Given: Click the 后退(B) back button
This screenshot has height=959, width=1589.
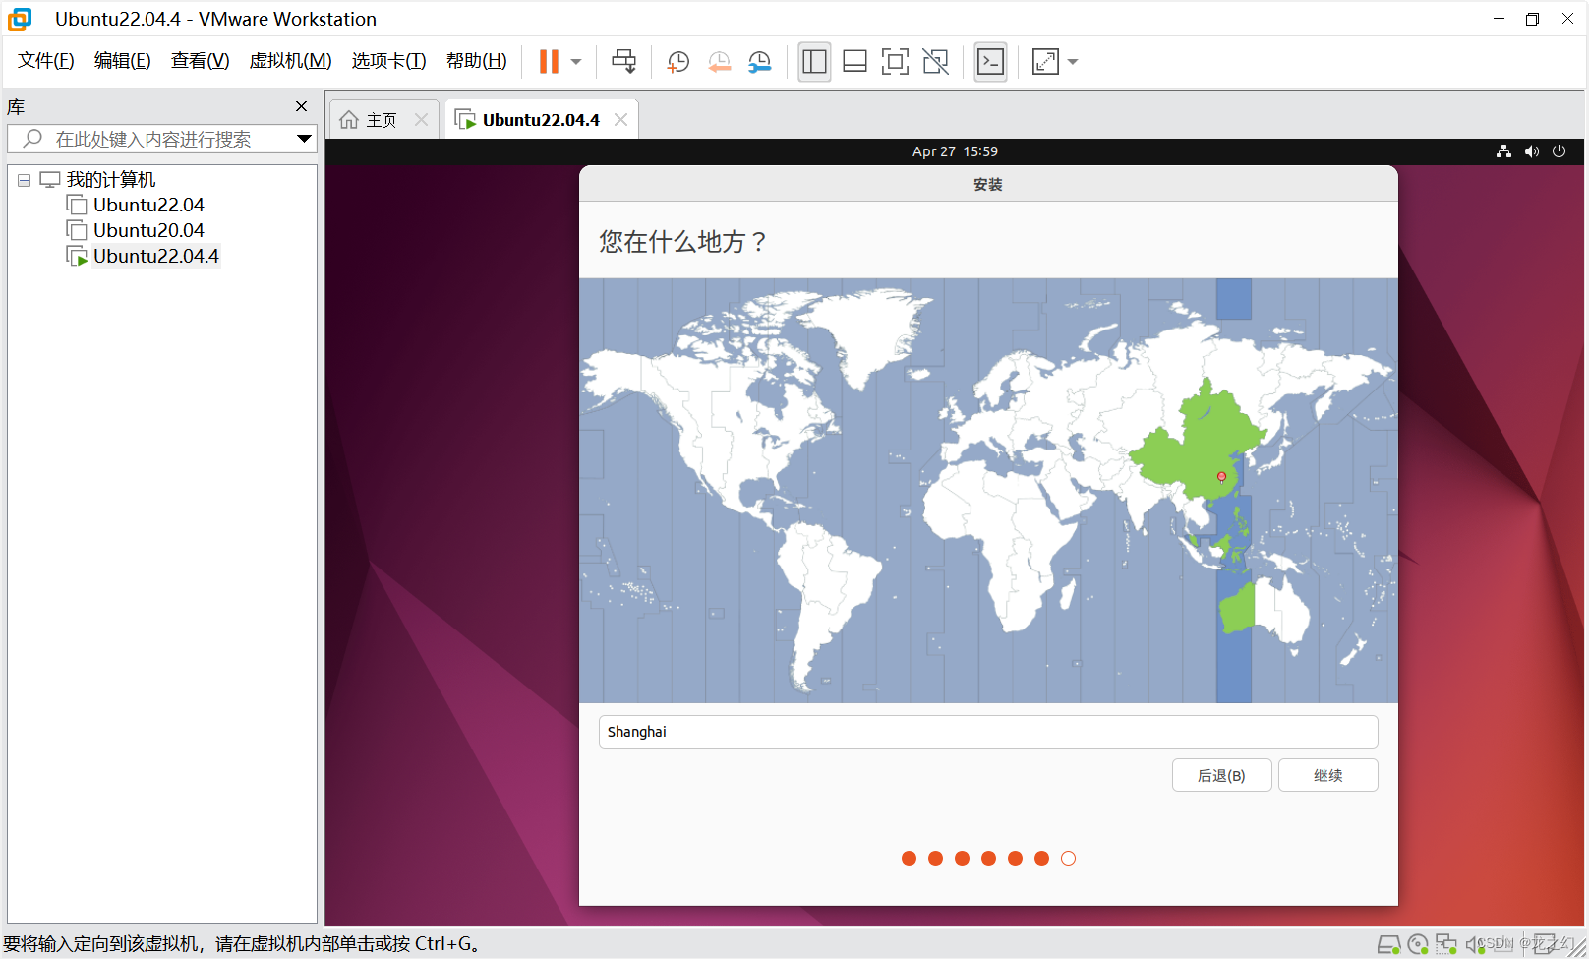Looking at the screenshot, I should 1221,775.
